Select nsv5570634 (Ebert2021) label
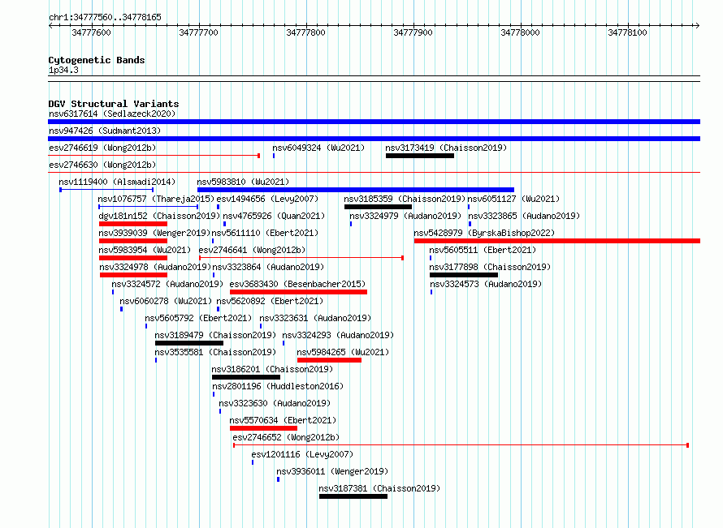Screen dimensions: 723x528 coord(283,420)
